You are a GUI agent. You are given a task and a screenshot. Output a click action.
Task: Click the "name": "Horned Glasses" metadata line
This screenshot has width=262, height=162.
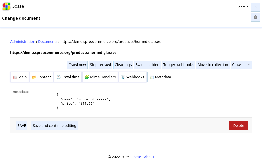[85, 99]
